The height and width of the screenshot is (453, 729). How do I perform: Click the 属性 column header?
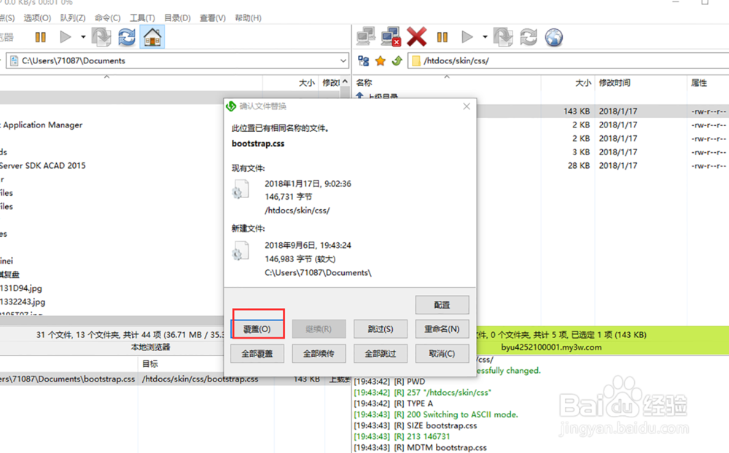[699, 83]
